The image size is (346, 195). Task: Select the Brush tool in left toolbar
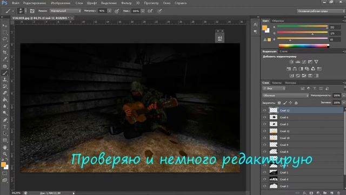(5, 73)
